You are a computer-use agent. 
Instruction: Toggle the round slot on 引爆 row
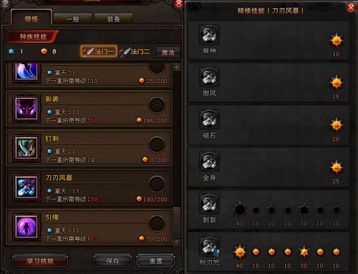[x=157, y=223]
